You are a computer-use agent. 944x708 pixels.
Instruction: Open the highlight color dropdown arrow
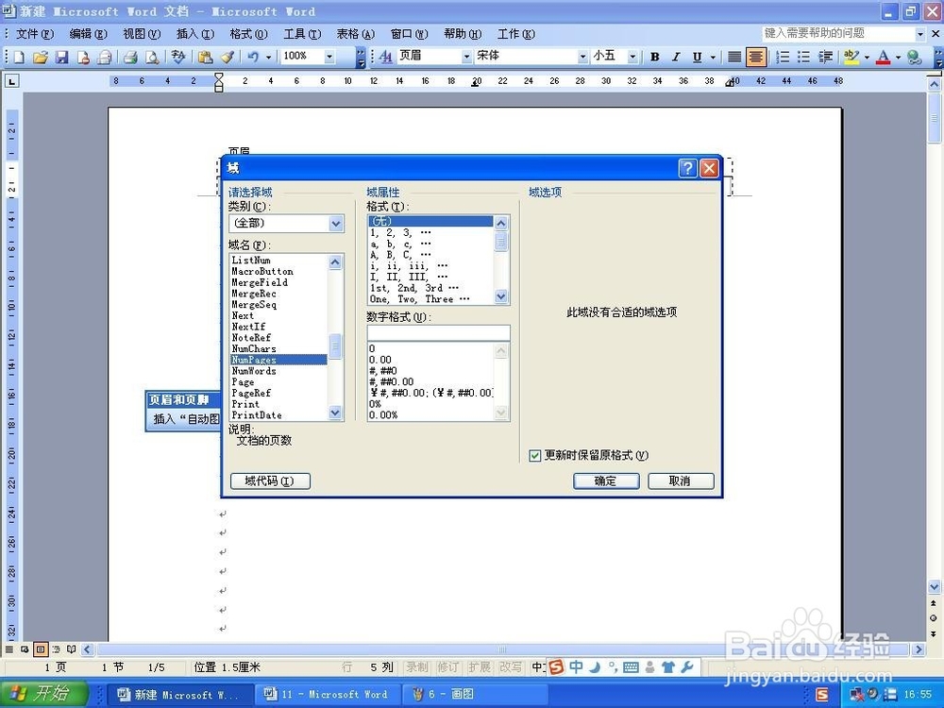tap(867, 57)
